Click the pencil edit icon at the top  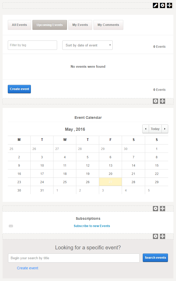155,5
